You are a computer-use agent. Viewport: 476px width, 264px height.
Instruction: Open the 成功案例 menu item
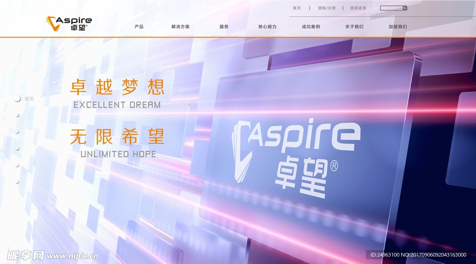[x=311, y=26]
